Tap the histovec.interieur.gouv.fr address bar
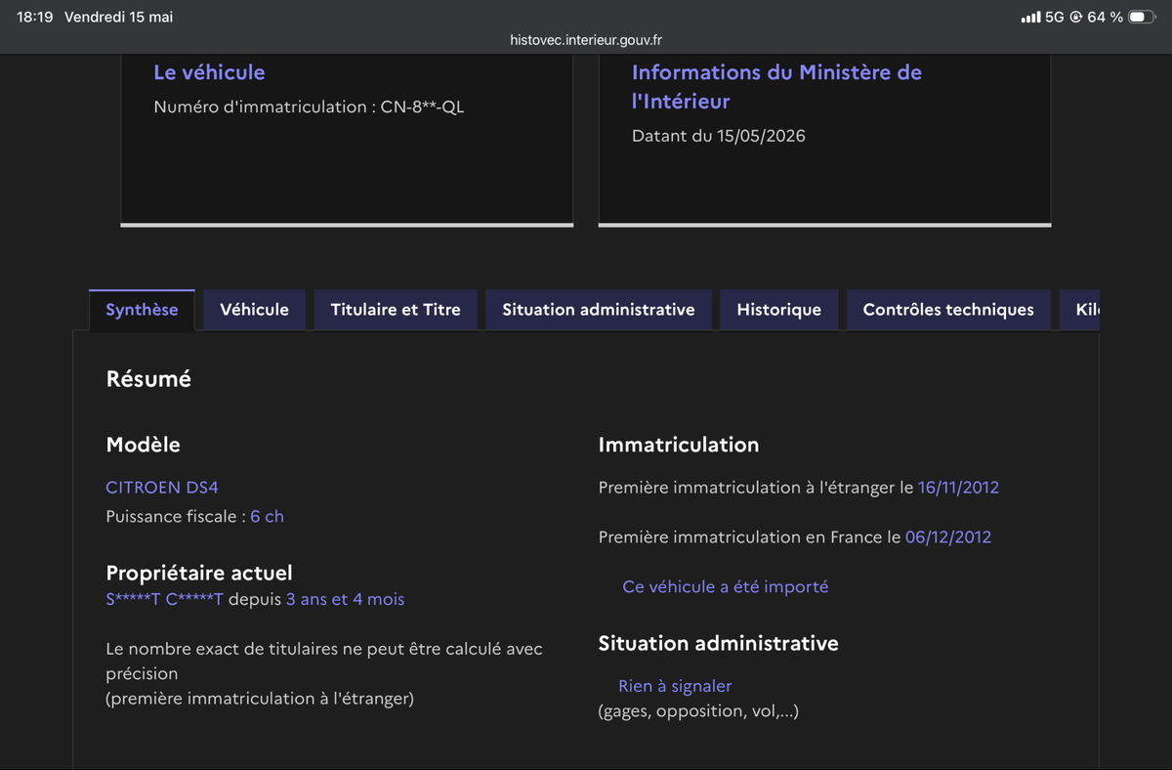The image size is (1172, 770). 586,40
